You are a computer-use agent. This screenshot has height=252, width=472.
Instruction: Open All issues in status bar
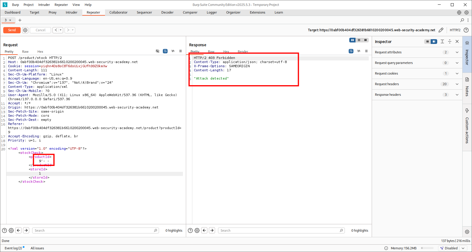point(37,248)
